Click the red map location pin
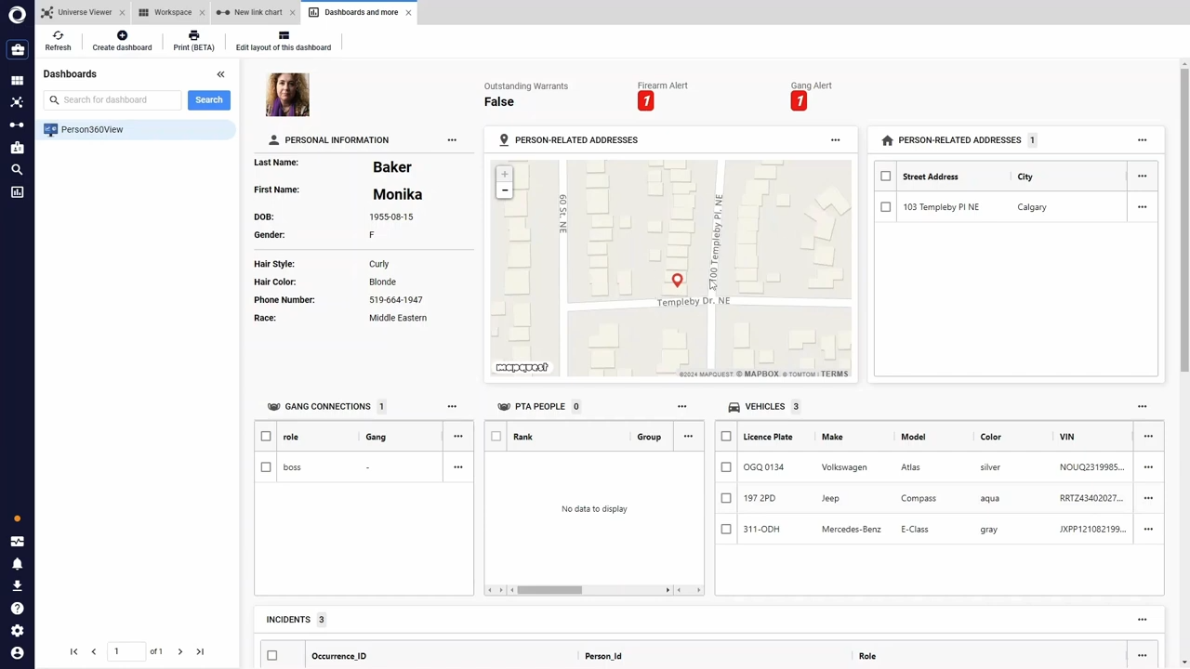The height and width of the screenshot is (669, 1190). tap(677, 280)
